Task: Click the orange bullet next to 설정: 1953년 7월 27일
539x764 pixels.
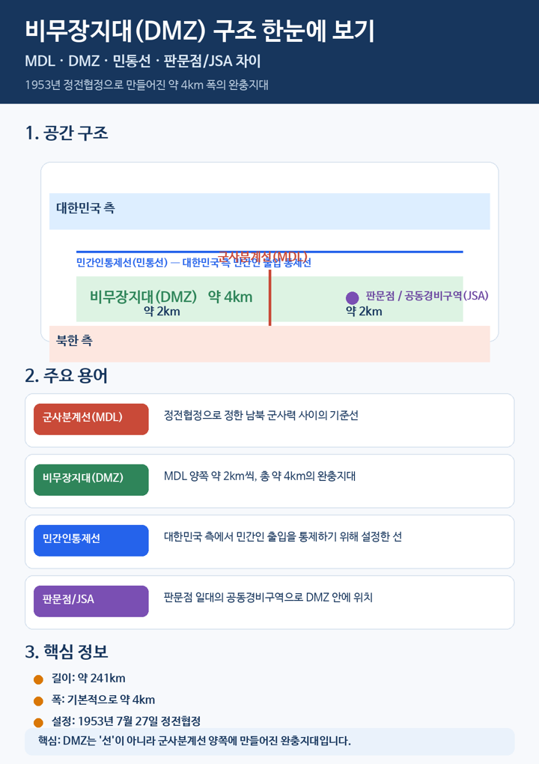Action: (38, 723)
